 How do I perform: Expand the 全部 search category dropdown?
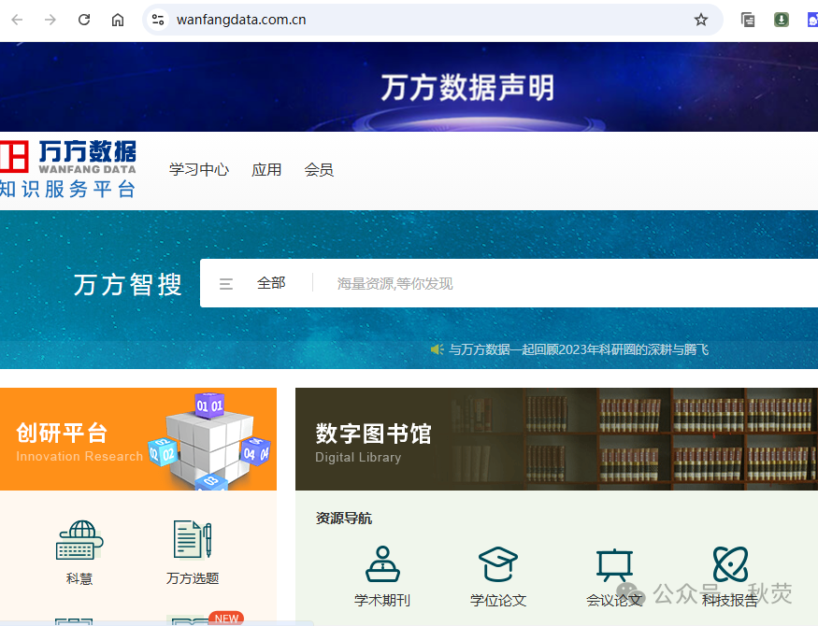[x=271, y=283]
